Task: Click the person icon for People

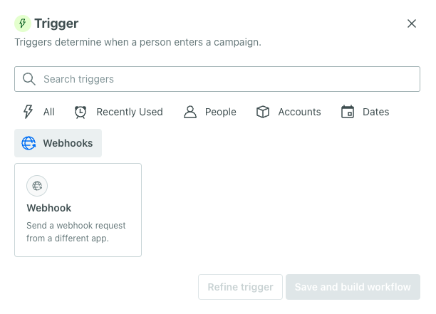Action: (x=190, y=112)
